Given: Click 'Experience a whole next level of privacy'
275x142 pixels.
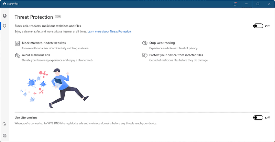Looking at the screenshot, I should 174,48.
